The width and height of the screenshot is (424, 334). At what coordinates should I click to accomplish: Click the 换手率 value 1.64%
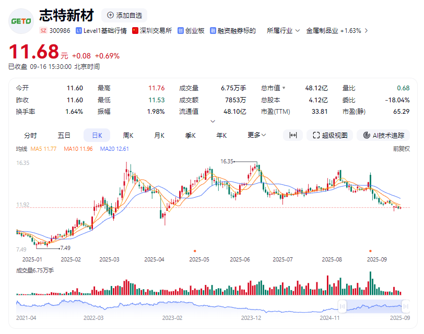coord(74,112)
